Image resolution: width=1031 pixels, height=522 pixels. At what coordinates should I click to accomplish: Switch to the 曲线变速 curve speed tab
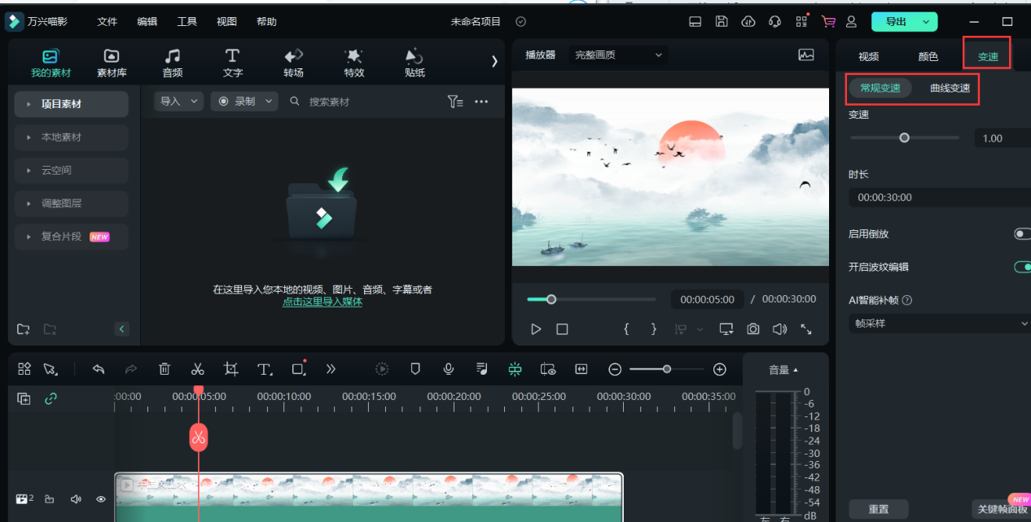click(950, 88)
